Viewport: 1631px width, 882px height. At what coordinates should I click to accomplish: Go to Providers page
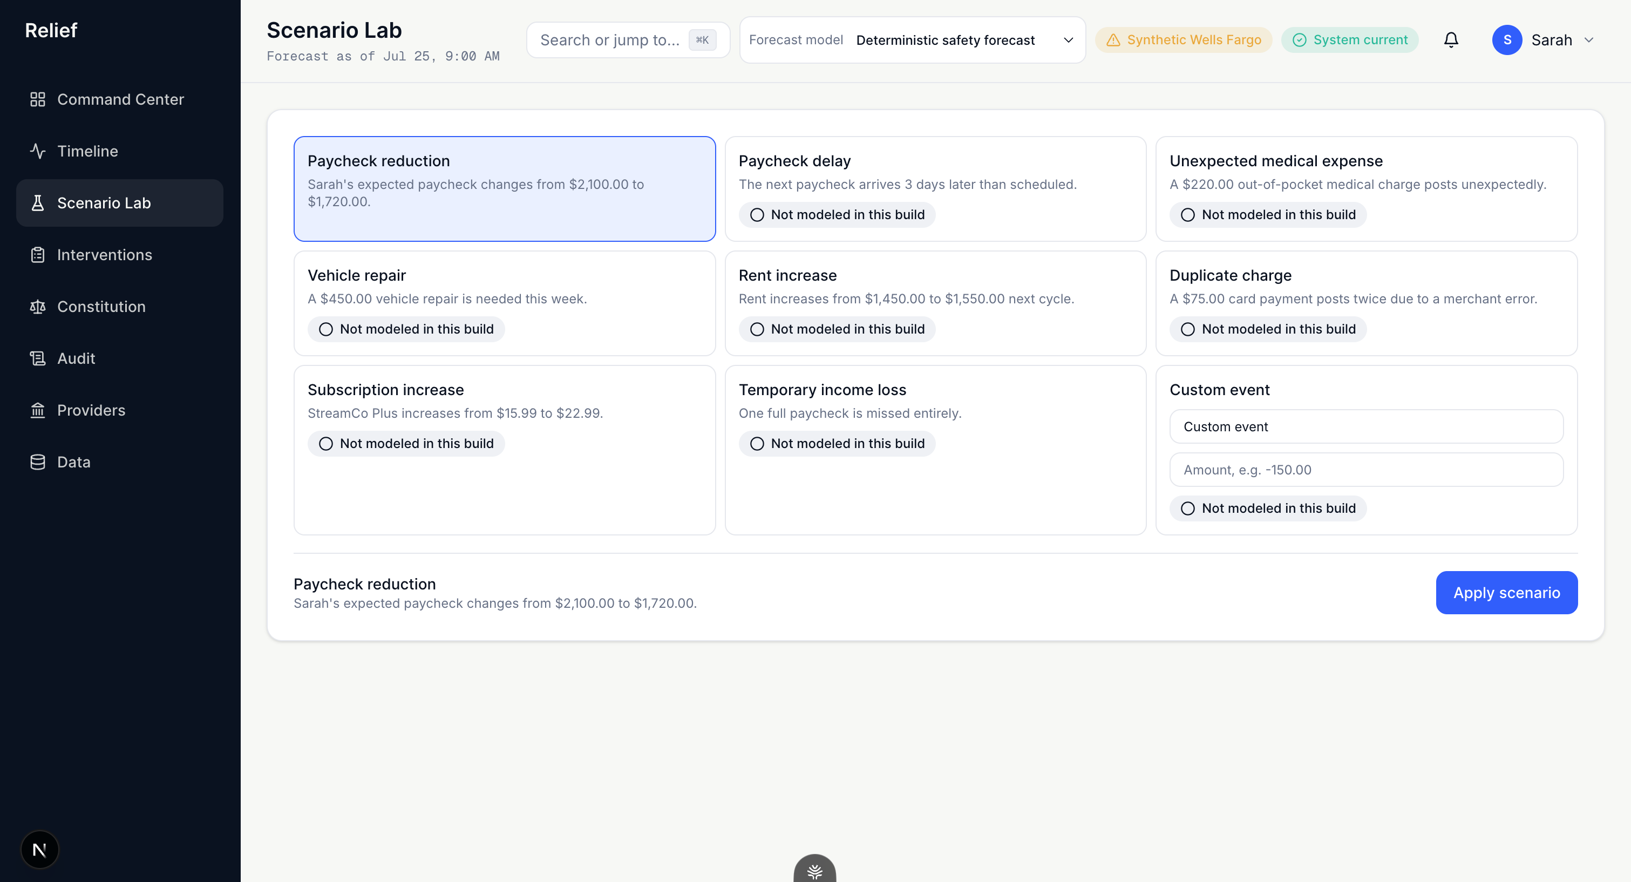coord(120,410)
